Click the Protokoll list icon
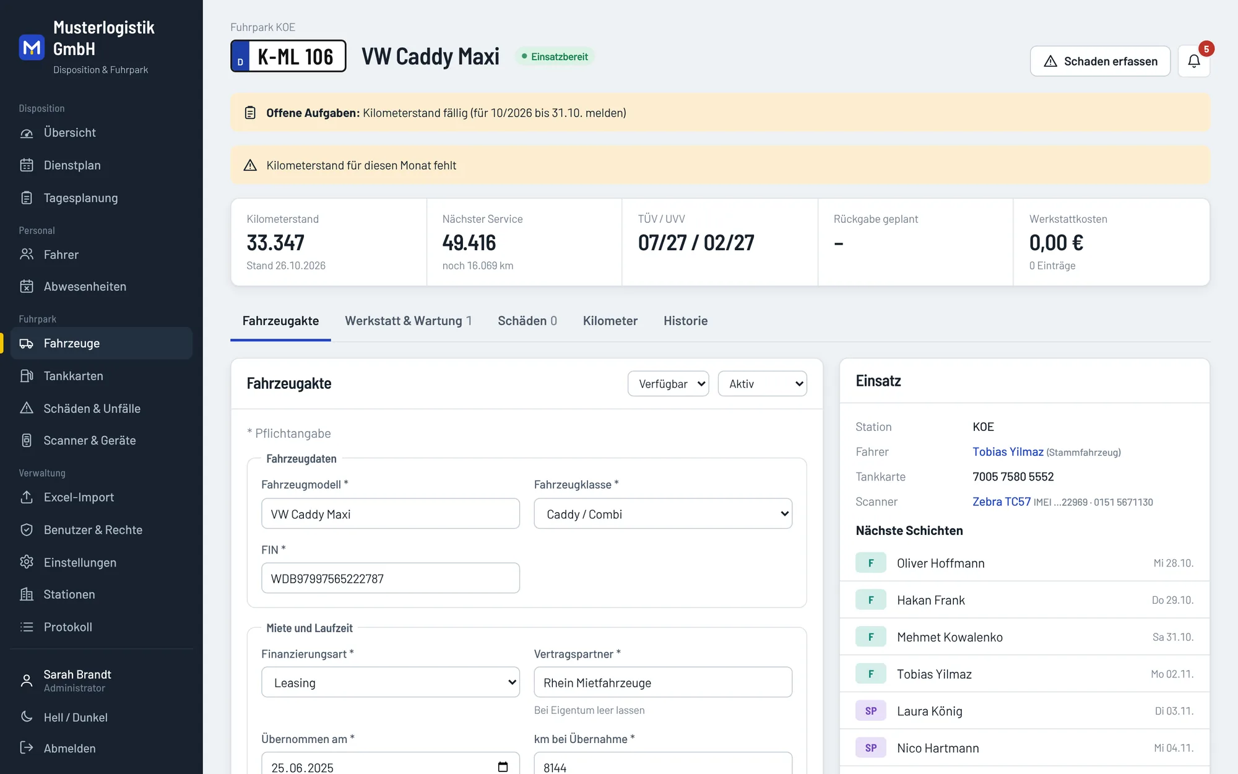1238x774 pixels. pos(27,627)
